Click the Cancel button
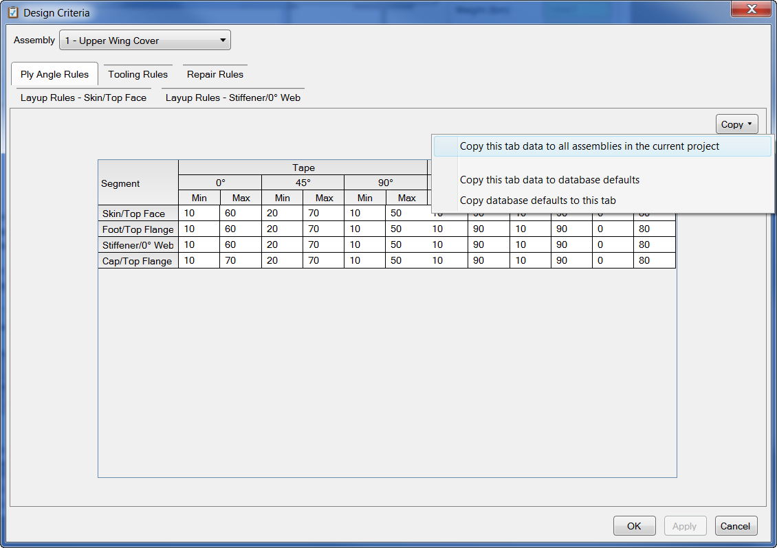Screen dimensions: 777x548 (x=736, y=526)
